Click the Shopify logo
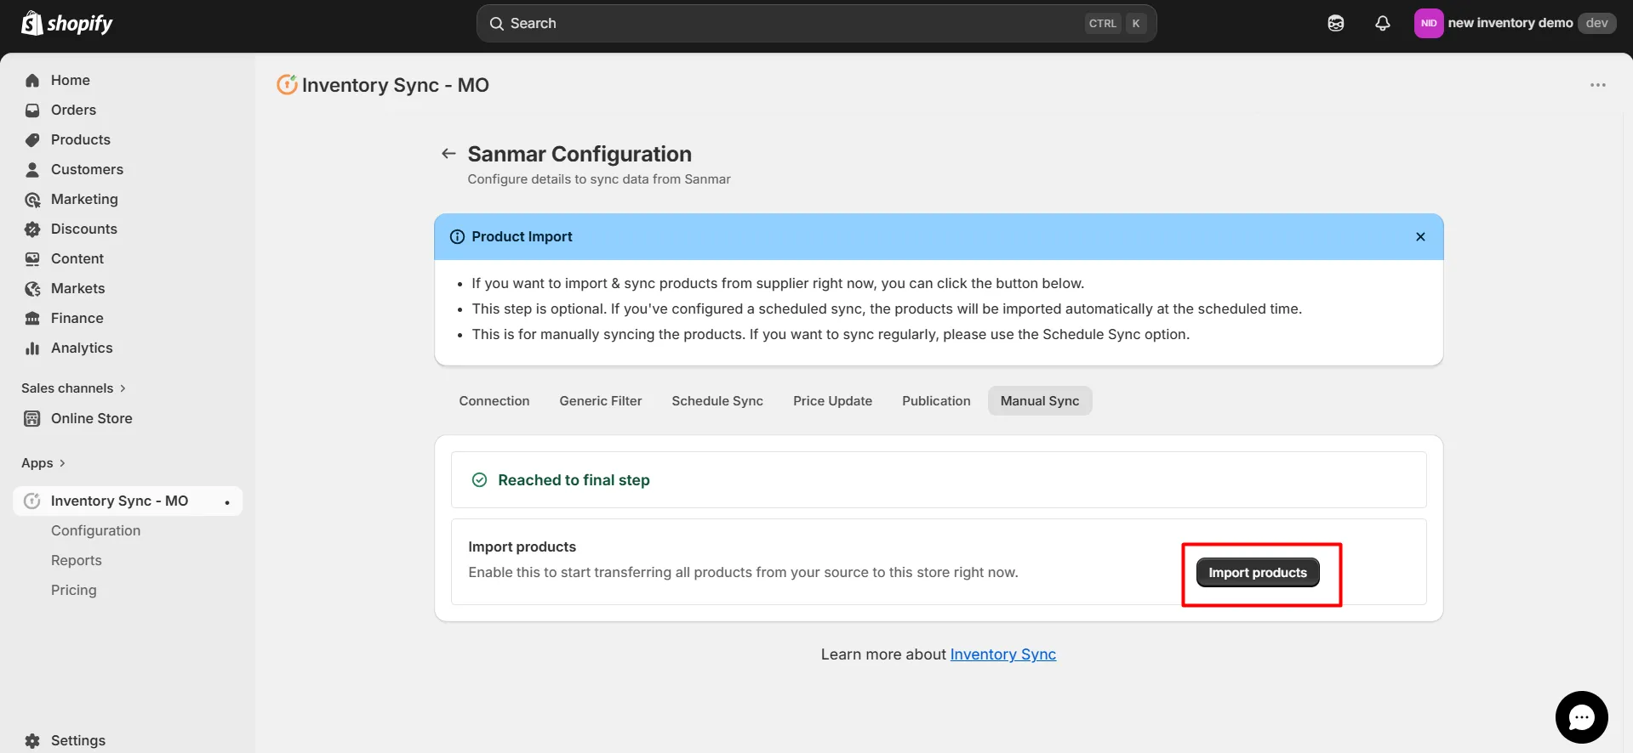The image size is (1633, 753). pos(67,24)
